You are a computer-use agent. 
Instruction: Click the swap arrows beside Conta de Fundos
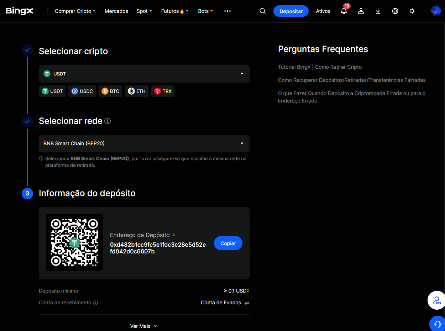click(x=247, y=303)
